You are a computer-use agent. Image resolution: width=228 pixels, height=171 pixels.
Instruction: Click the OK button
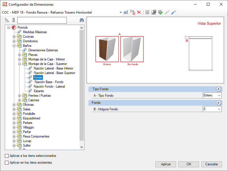pyautogui.click(x=189, y=164)
